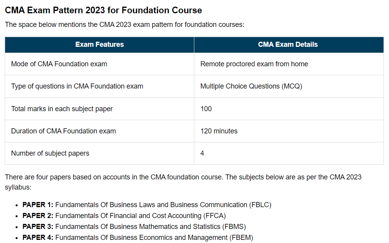The width and height of the screenshot is (389, 243).
Task: Click the (FBLC) abbreviation text
Action: click(260, 205)
